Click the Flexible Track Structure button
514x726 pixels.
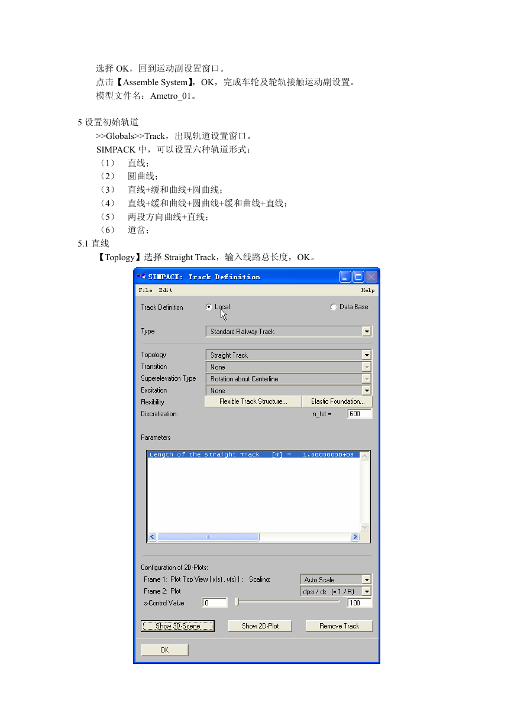click(x=253, y=401)
